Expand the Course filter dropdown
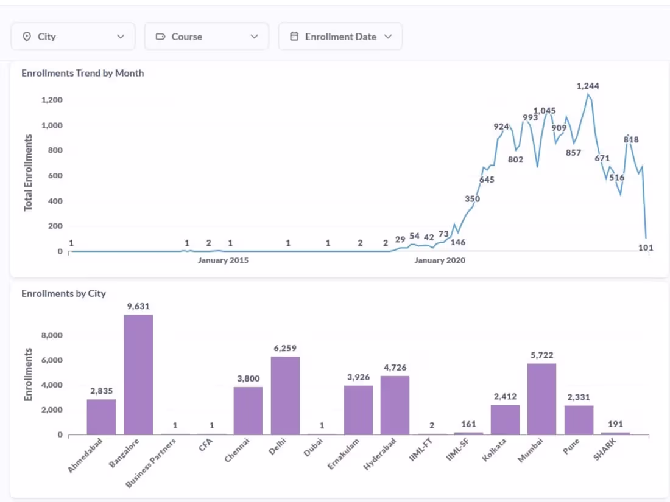 255,36
